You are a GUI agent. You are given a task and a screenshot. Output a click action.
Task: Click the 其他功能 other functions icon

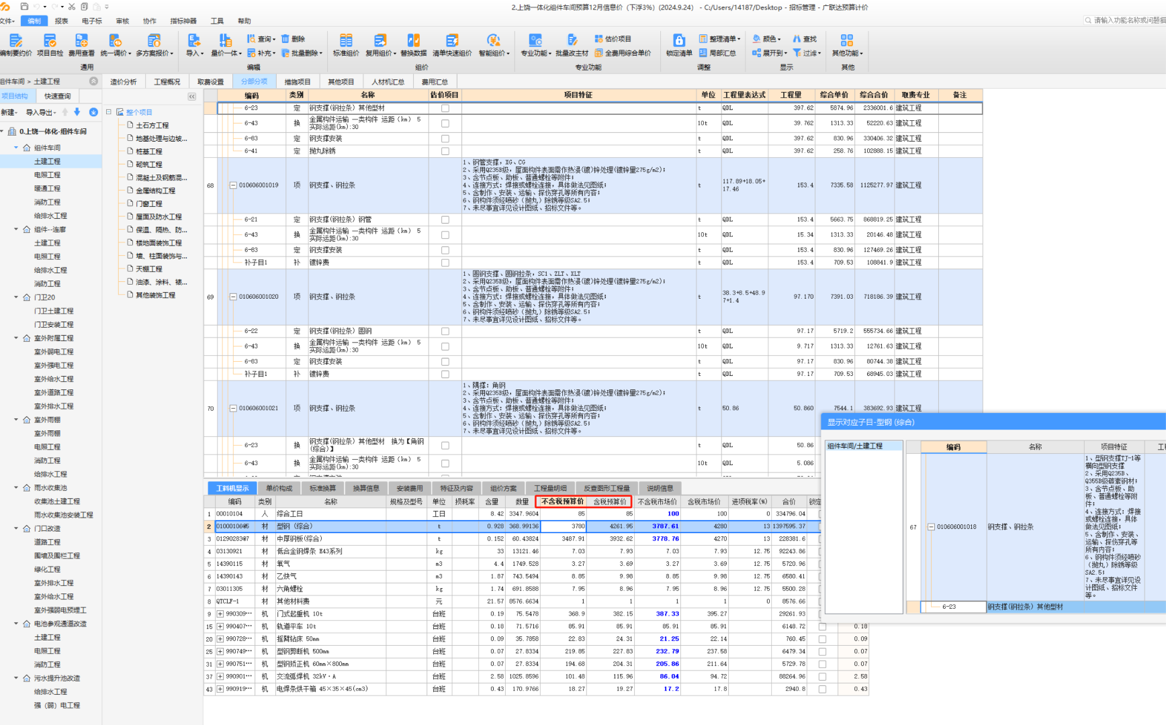[x=847, y=41]
